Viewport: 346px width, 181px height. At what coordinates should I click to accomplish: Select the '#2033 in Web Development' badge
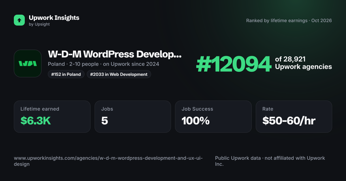point(119,74)
